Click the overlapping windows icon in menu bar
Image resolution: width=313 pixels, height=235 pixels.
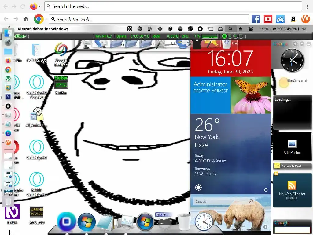point(150,29)
